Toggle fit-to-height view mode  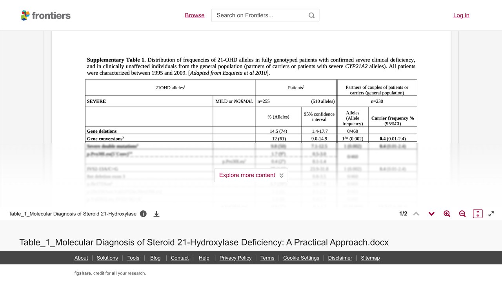pyautogui.click(x=478, y=214)
